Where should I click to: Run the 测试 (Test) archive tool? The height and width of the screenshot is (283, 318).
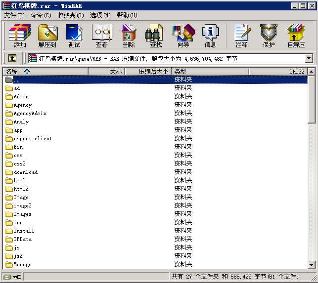pos(74,36)
